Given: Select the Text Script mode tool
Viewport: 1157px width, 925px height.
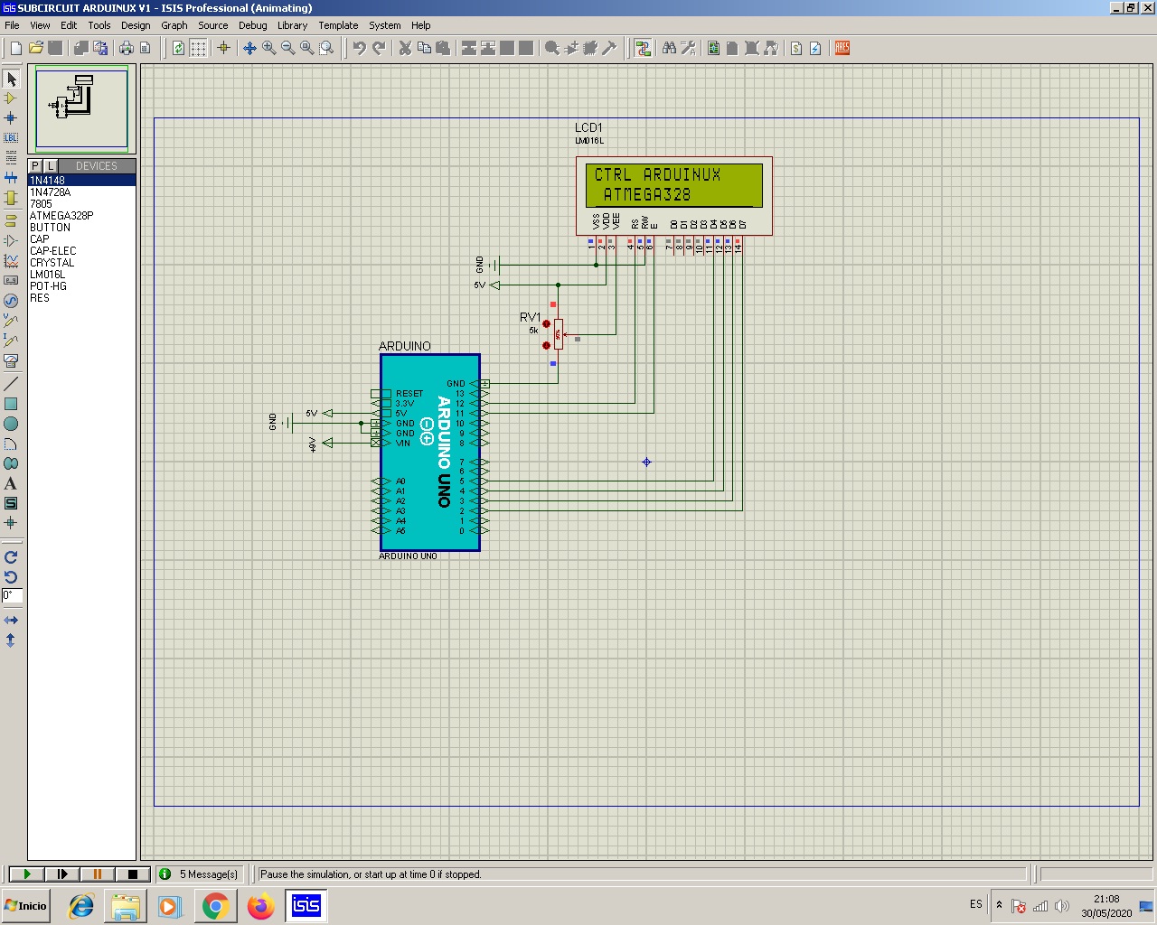Looking at the screenshot, I should tap(11, 158).
